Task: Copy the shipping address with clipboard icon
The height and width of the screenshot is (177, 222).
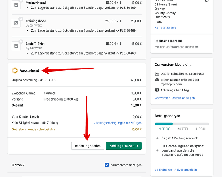Action: coord(207,1)
